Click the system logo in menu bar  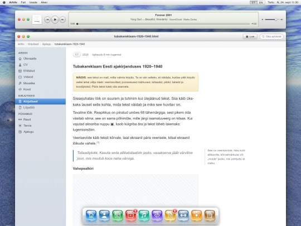coord(4,2)
